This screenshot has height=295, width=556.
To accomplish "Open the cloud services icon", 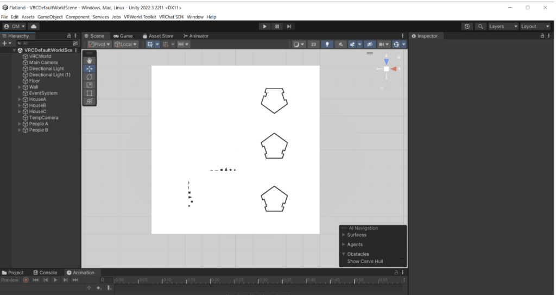I will click(x=34, y=26).
